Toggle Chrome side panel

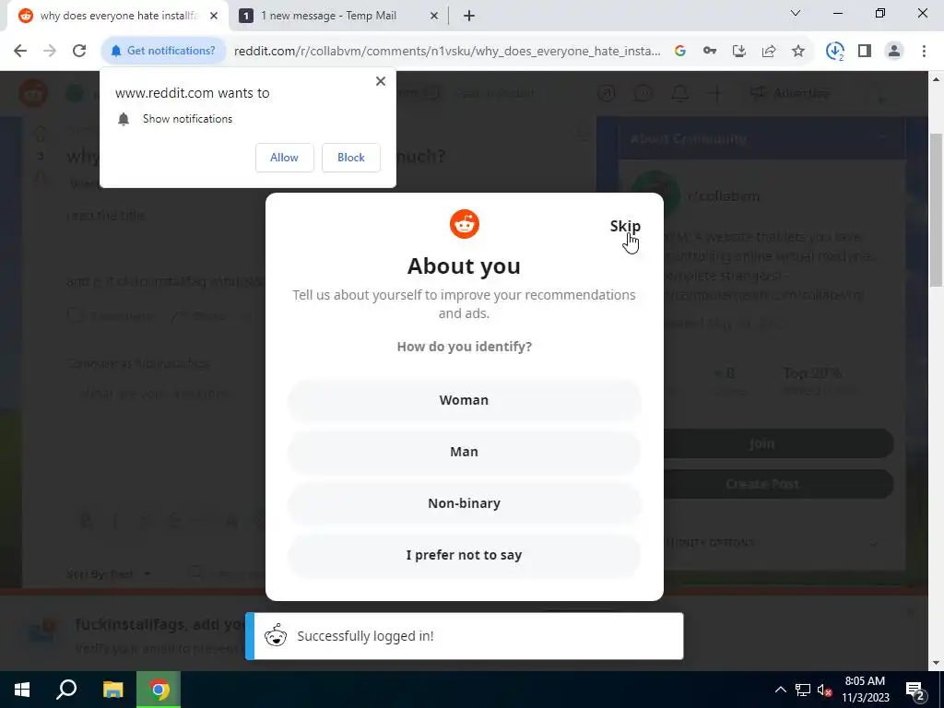[865, 52]
